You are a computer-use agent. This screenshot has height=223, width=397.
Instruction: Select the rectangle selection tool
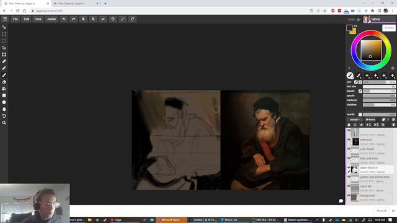[x=4, y=34]
